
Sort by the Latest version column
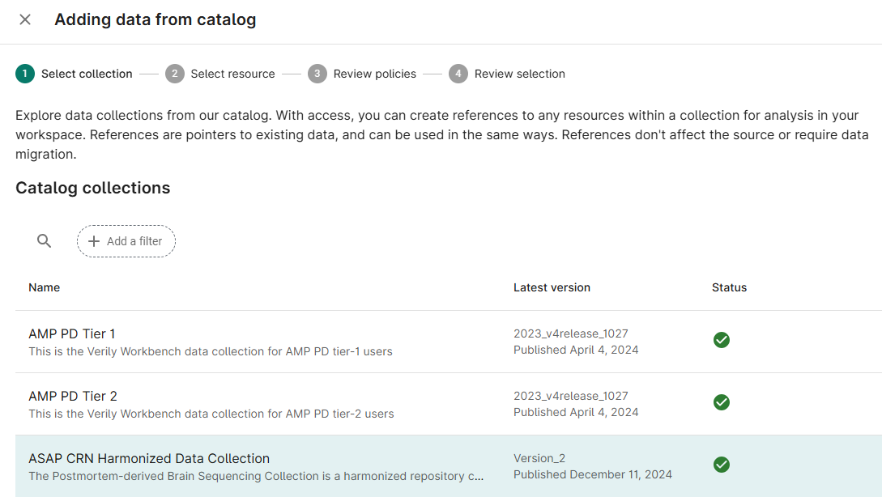pos(552,287)
